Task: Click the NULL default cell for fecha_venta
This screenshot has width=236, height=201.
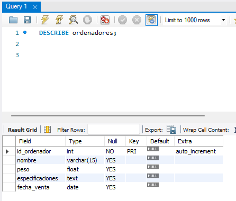Action: [160, 187]
